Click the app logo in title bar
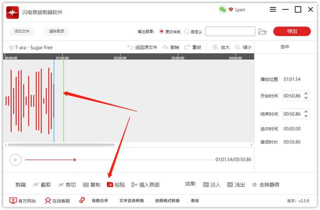Viewport: 320px width, 210px height. (12, 12)
